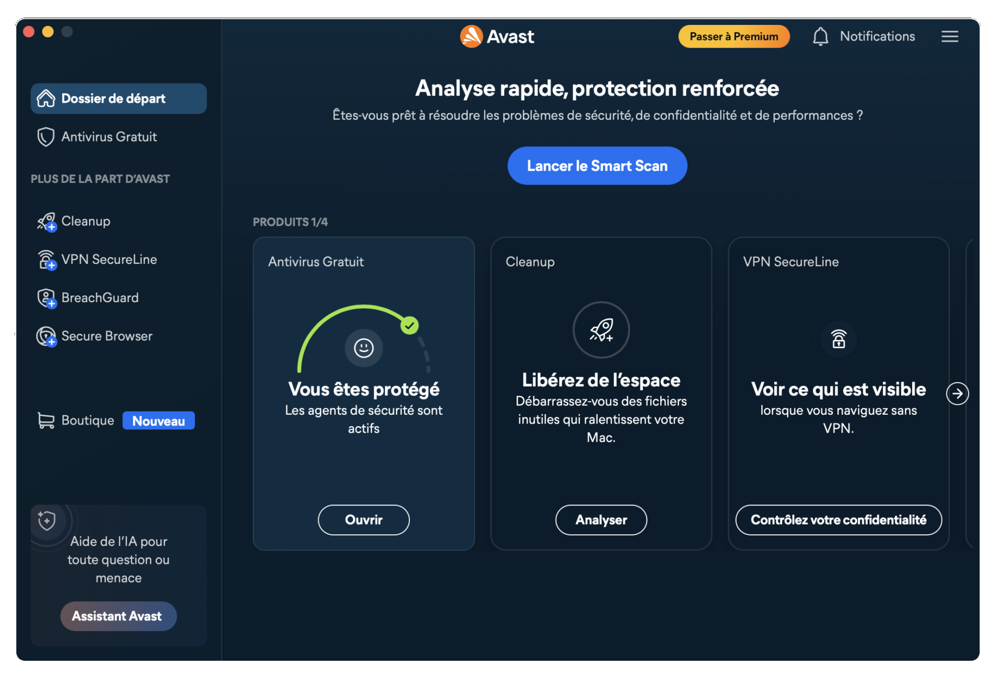Screen dimensions: 995x679
Task: Click Analyser in the Cleanup card
Action: click(601, 520)
